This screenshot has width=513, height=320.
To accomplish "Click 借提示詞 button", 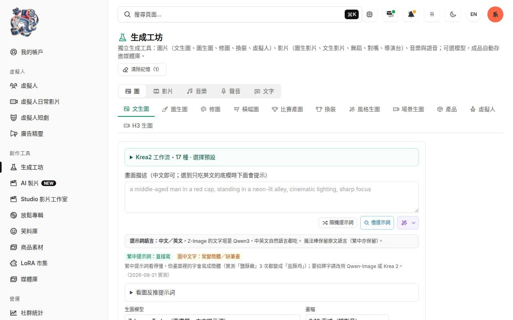I will 377,223.
